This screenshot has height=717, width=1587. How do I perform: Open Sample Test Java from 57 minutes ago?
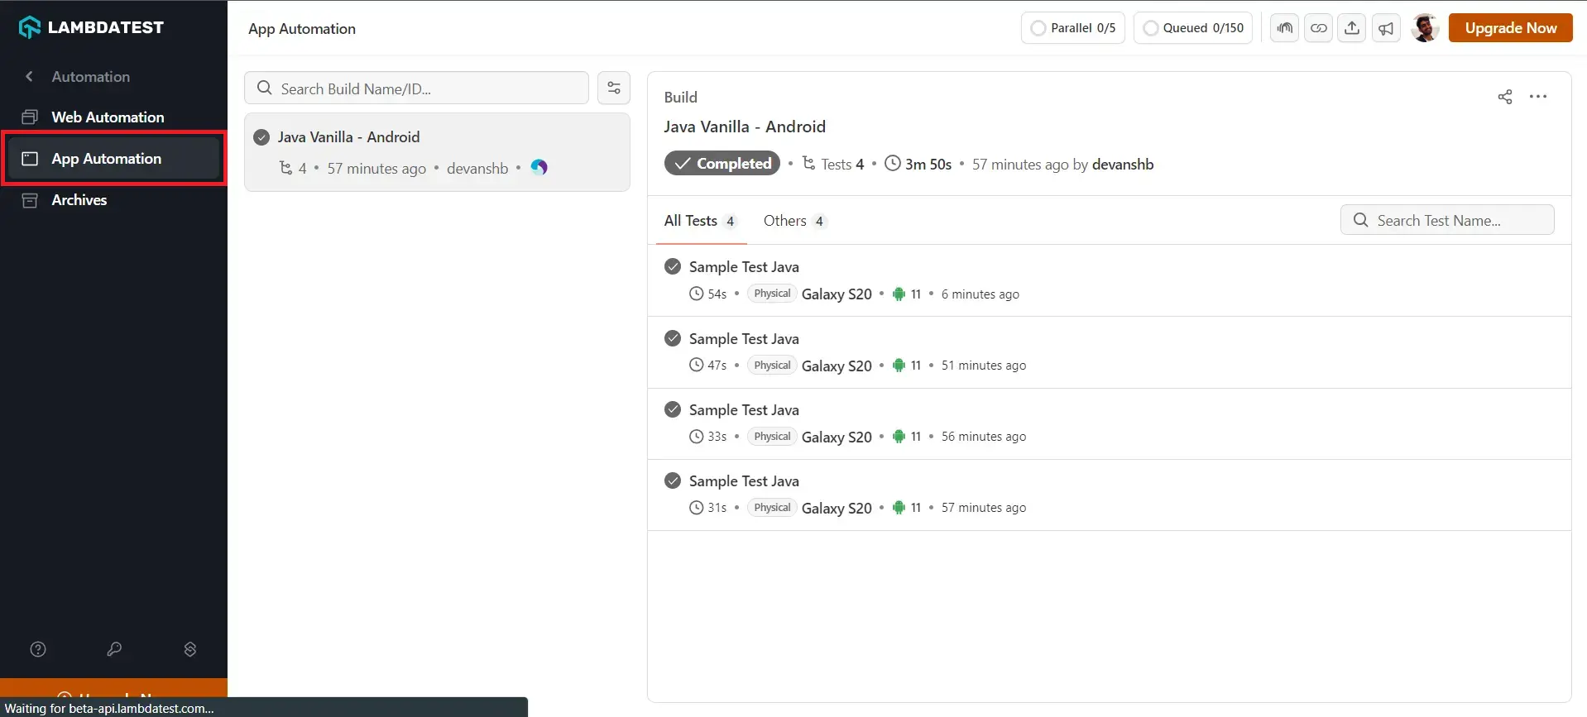[1109, 495]
